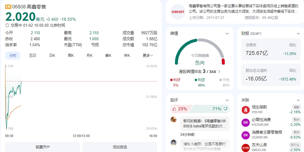This screenshot has height=152, width=304.
Task: Click the 06808 高鑫零售 stock title
Action: (29, 7)
